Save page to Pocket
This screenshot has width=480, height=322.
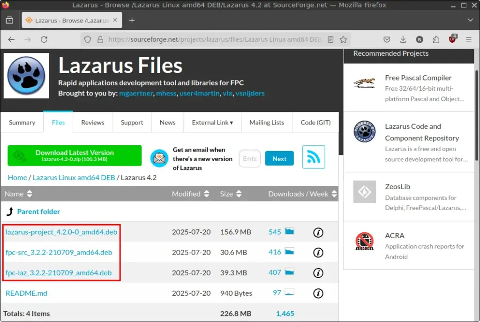387,39
